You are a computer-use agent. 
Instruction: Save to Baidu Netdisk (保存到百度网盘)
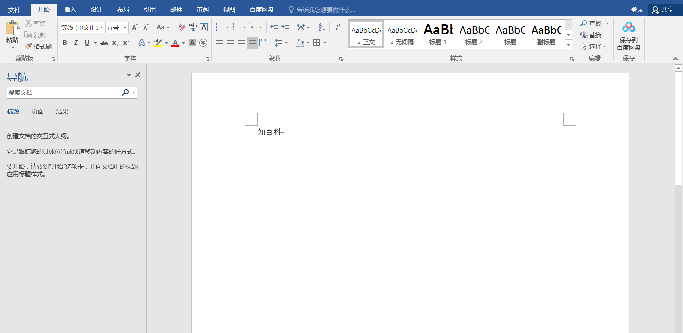click(x=629, y=36)
